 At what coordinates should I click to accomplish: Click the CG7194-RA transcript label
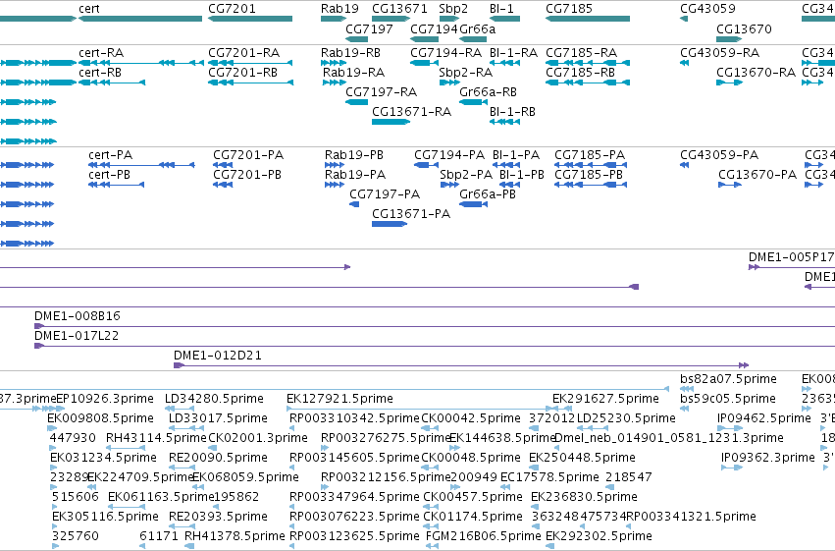445,53
